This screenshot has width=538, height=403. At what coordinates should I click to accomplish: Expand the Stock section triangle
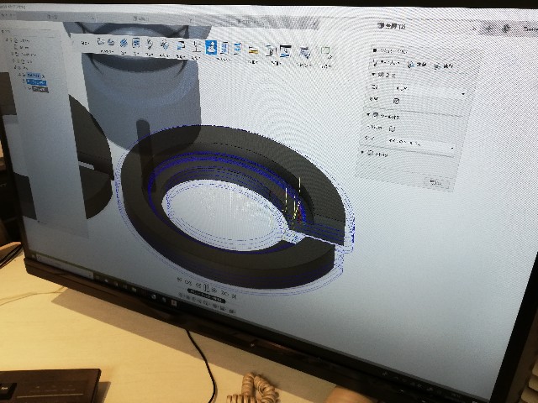(x=362, y=152)
